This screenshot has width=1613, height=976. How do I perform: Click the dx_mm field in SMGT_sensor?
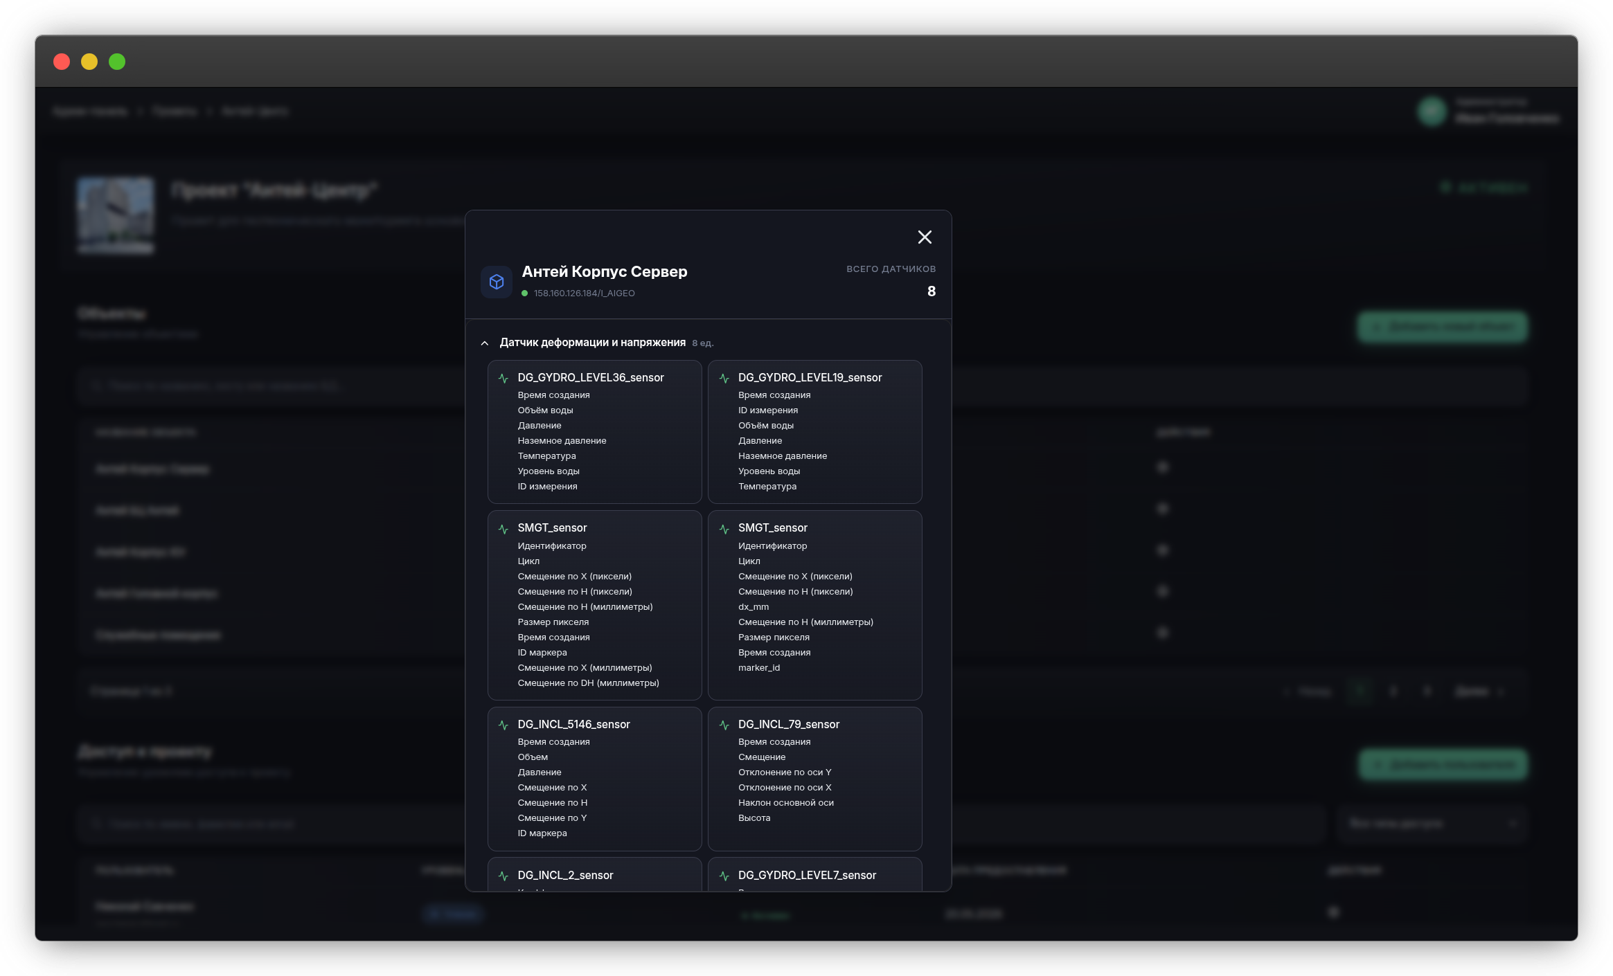coord(753,607)
